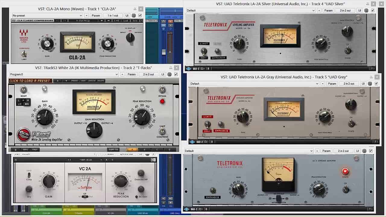Click the CLICK TO LOAD A PRESET display
This screenshot has height=217, width=386.
30,81
